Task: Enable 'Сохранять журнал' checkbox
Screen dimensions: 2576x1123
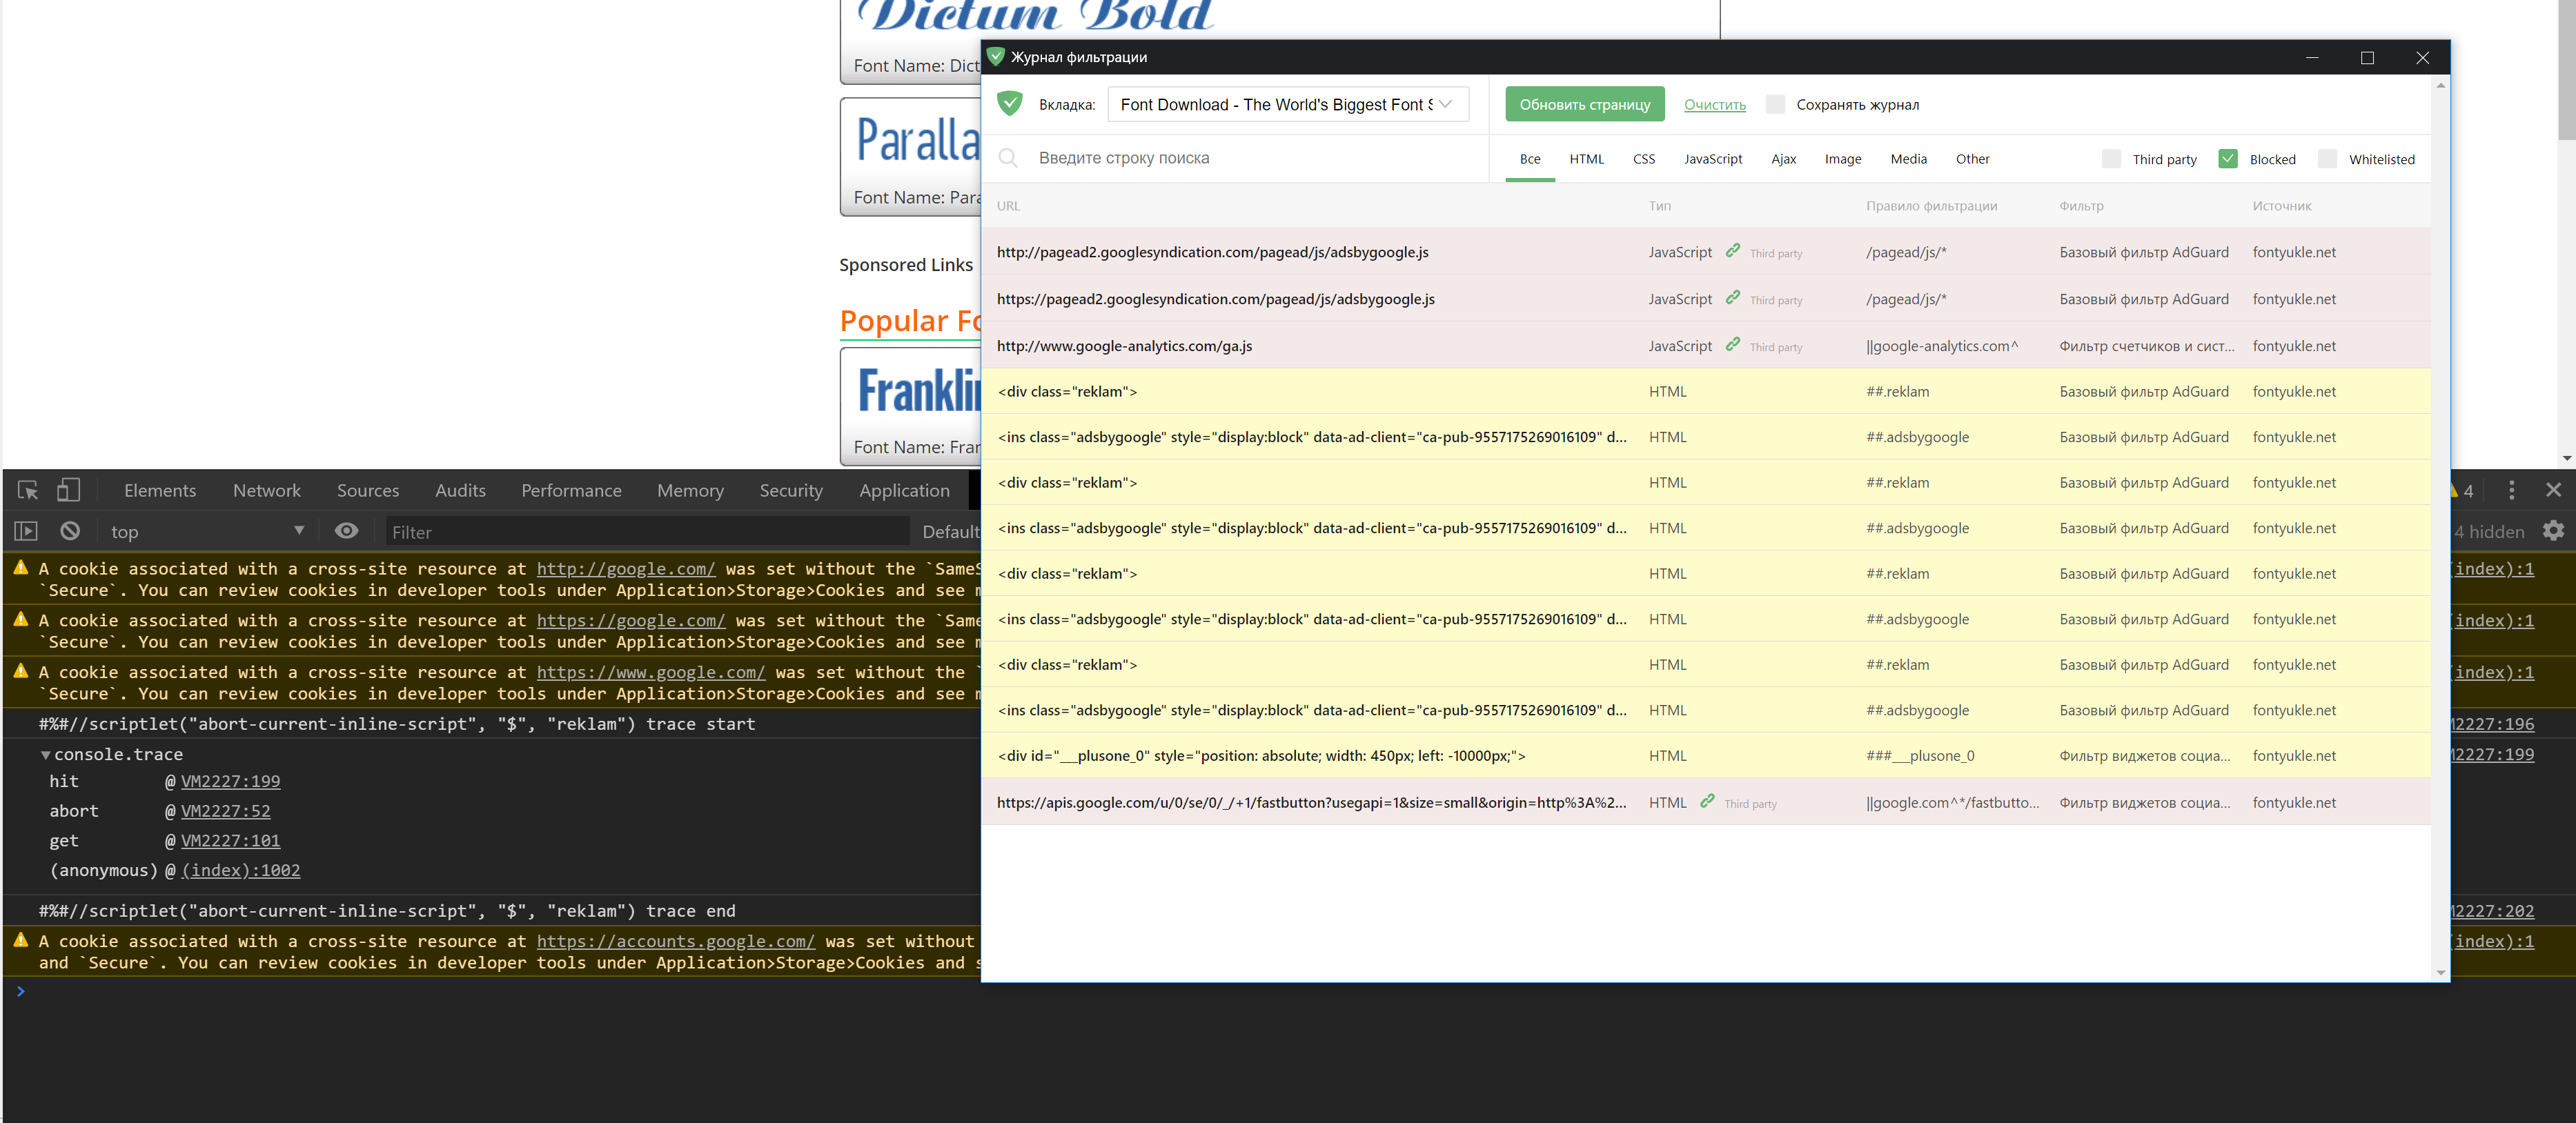Action: tap(1775, 104)
